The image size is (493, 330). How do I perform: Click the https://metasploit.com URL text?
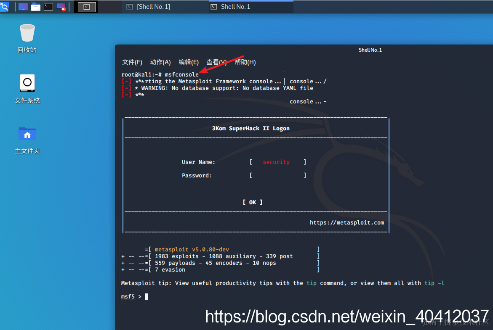click(347, 223)
